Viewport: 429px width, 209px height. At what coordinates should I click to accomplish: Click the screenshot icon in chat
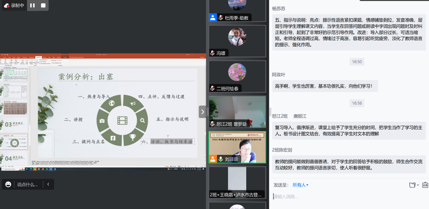(425, 185)
